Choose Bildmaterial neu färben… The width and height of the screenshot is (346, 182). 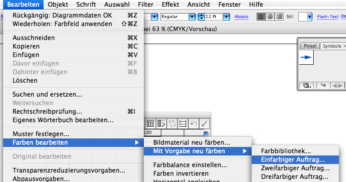tap(198, 142)
